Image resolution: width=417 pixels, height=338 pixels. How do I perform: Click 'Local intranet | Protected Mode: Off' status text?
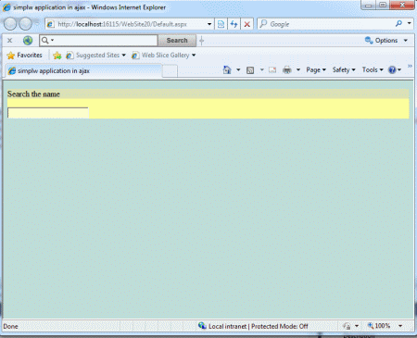coord(259,326)
